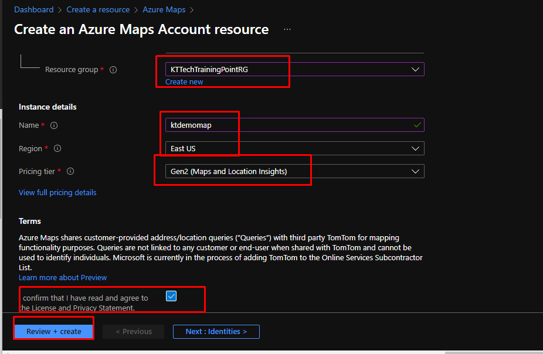Open the ellipsis menu beside page title
This screenshot has width=543, height=354.
287,29
